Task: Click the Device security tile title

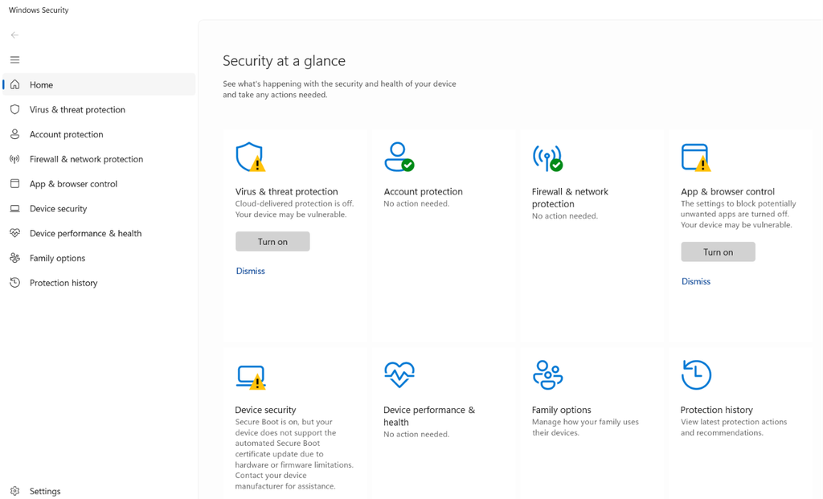Action: (x=265, y=410)
